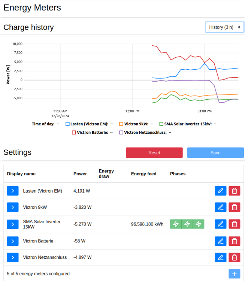Expand the Victron Netzanschluss row
Screen dimensions: 245x281
coord(12,257)
